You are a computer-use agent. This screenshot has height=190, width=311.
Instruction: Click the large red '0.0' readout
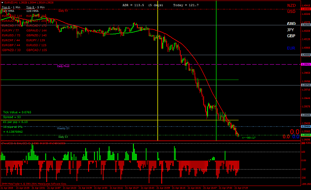(295, 132)
